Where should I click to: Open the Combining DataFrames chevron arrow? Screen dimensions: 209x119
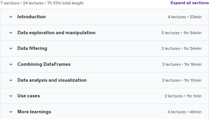(x=11, y=64)
